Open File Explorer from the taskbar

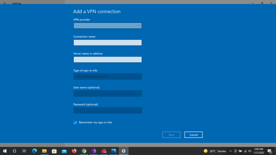point(44,151)
